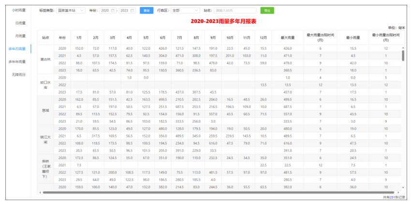Click the cell with value 125.5
Image resolution: width=411 pixels, height=204 pixels.
point(146,92)
